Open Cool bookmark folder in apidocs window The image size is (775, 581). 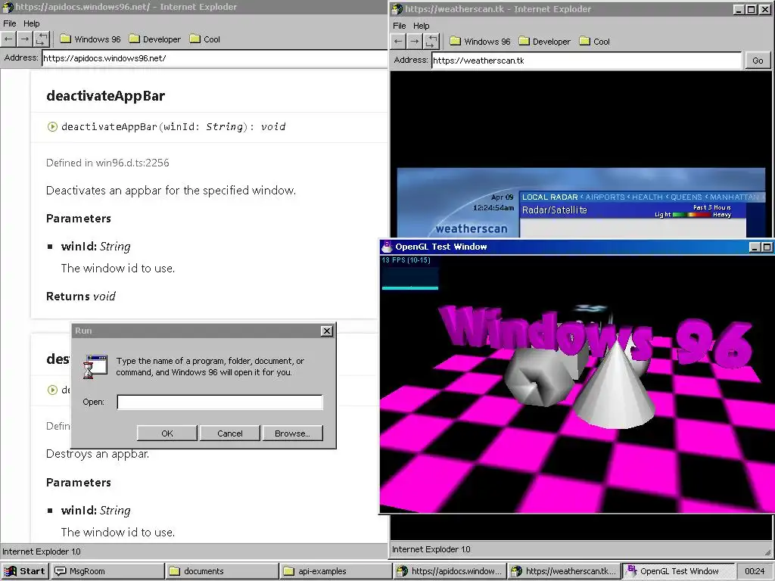204,39
